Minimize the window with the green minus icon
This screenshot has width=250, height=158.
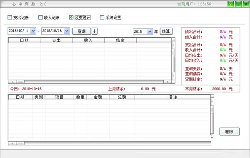238,4
